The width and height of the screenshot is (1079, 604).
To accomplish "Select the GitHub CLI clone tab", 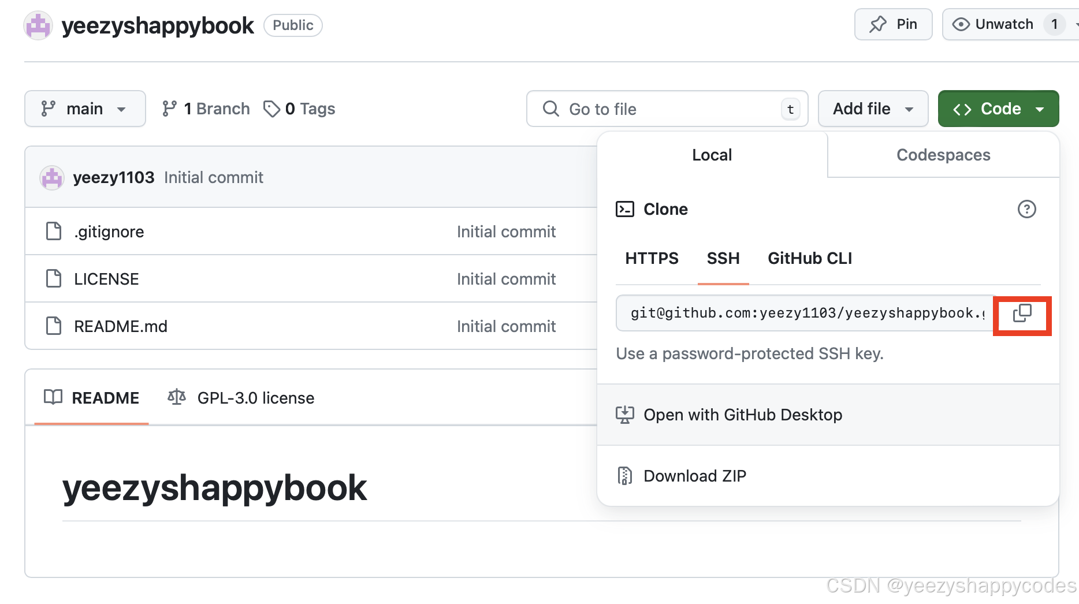I will tap(810, 258).
